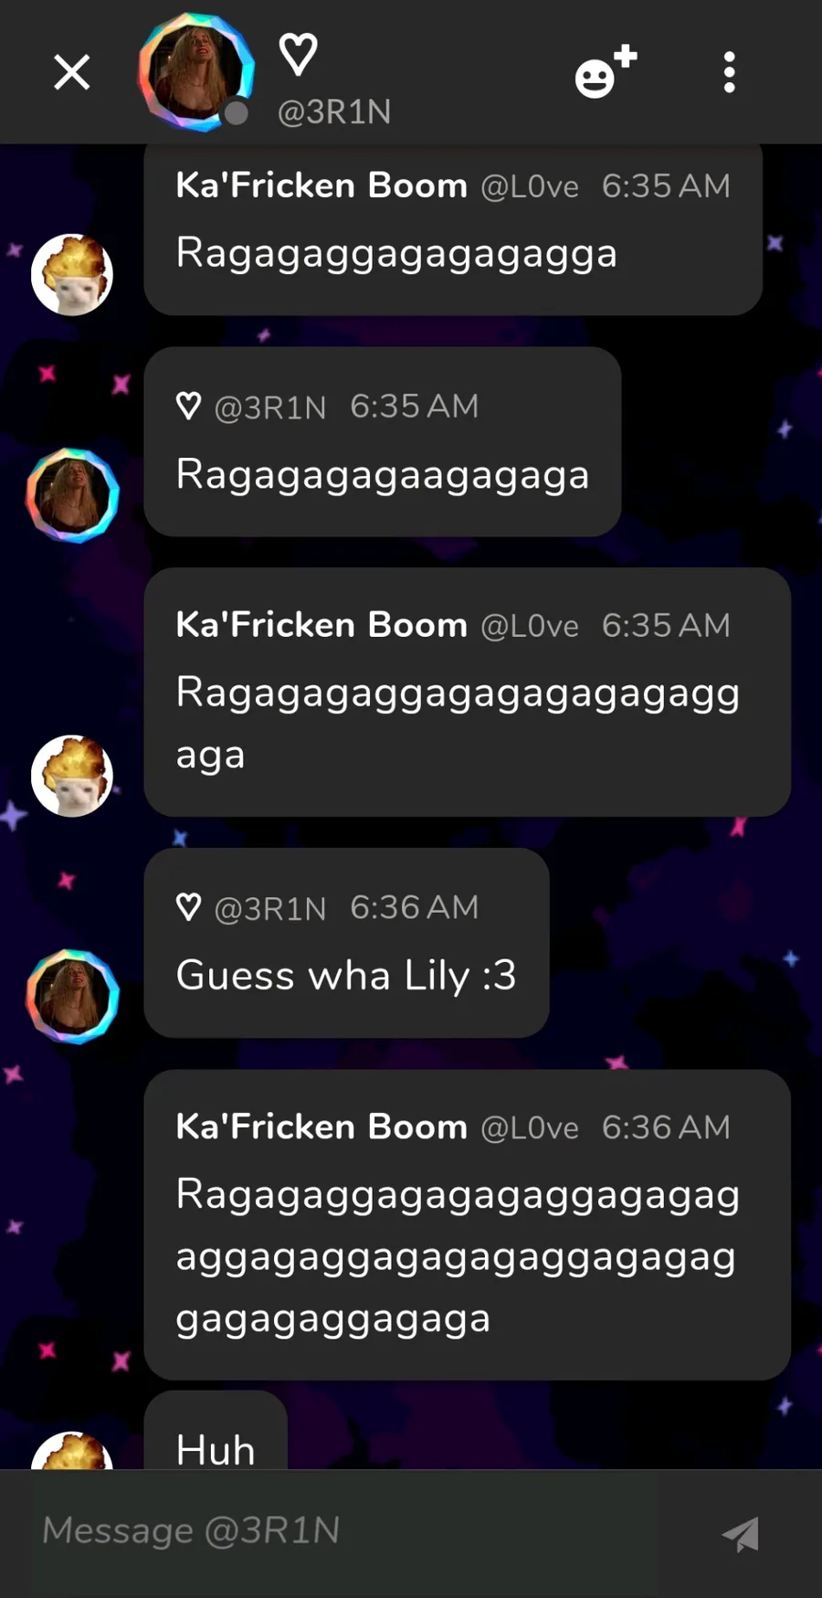Tap the heart icon in the header
Image resolution: width=822 pixels, height=1598 pixels.
pos(298,54)
